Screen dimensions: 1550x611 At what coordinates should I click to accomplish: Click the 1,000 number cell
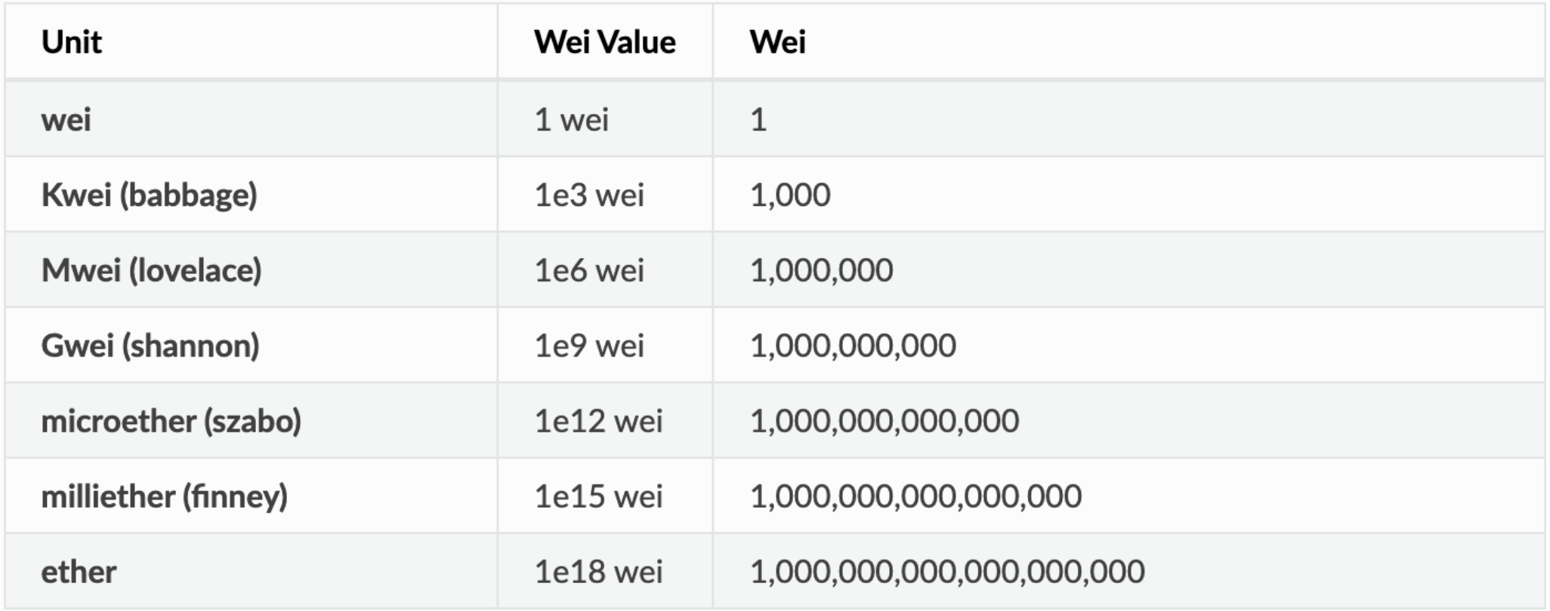pos(790,195)
